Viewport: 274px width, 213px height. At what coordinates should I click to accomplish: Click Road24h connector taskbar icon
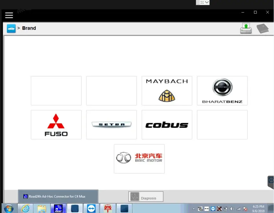pyautogui.click(x=58, y=208)
